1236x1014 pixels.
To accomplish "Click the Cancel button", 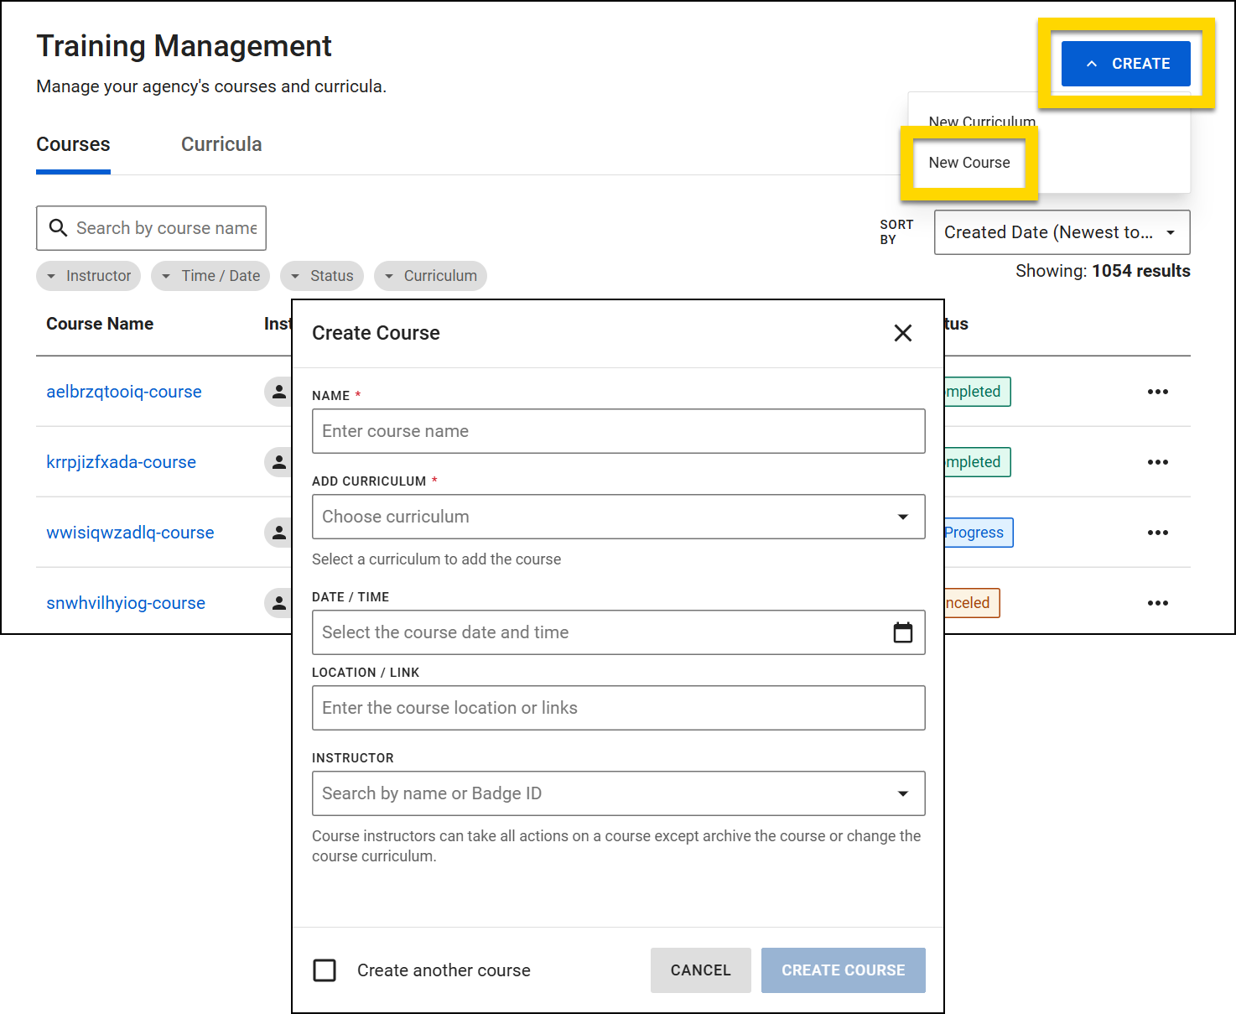I will tap(700, 970).
